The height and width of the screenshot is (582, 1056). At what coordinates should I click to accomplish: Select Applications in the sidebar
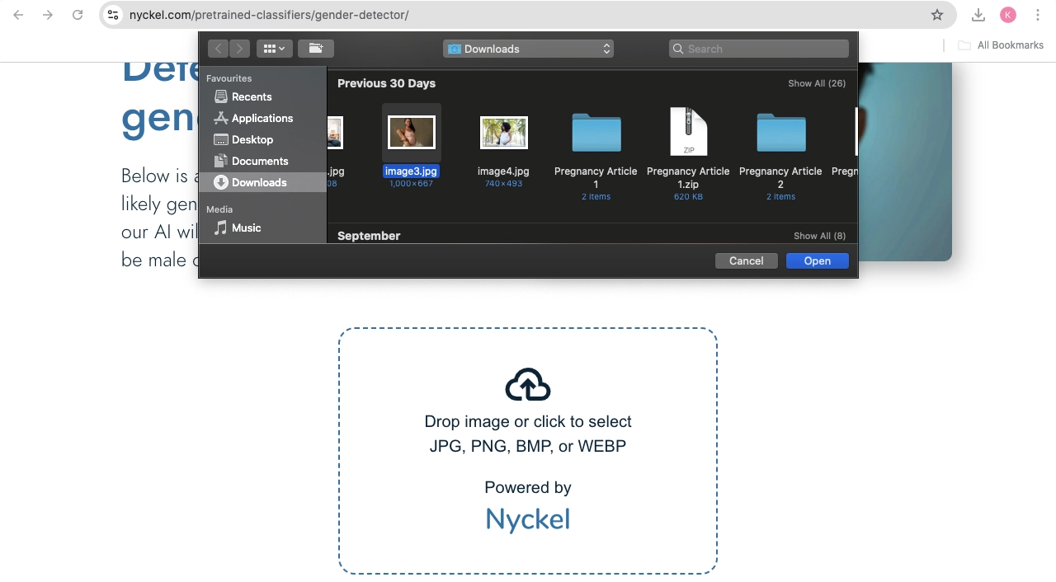pyautogui.click(x=262, y=118)
